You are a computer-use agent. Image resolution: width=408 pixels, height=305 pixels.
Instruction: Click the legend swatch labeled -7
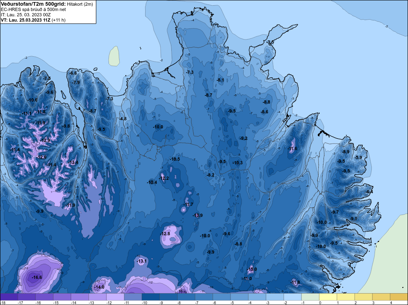[x=204, y=297]
